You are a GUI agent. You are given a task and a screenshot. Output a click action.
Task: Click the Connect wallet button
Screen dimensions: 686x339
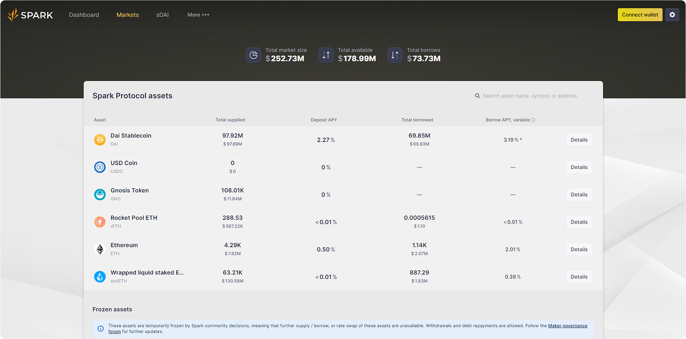pos(640,15)
